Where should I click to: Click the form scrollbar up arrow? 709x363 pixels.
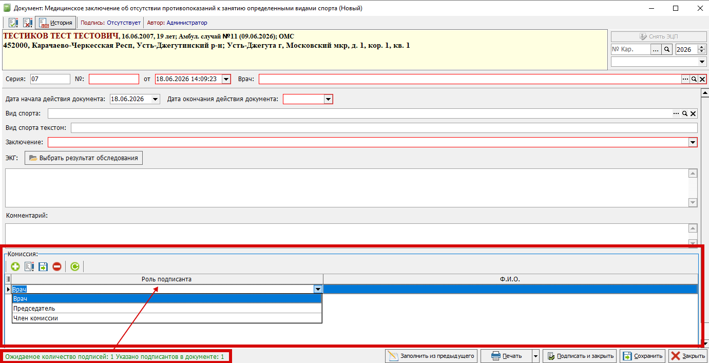click(705, 93)
